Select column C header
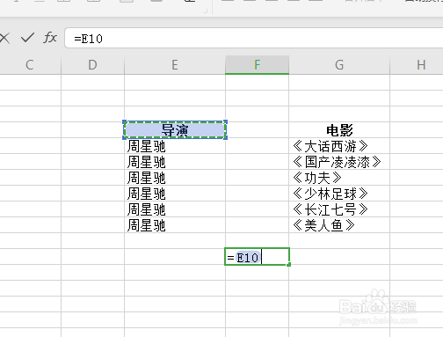443x337 pixels. 30,65
